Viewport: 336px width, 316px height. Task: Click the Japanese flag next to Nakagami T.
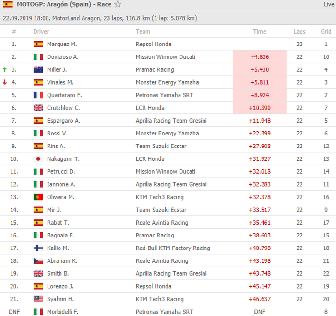[38, 159]
